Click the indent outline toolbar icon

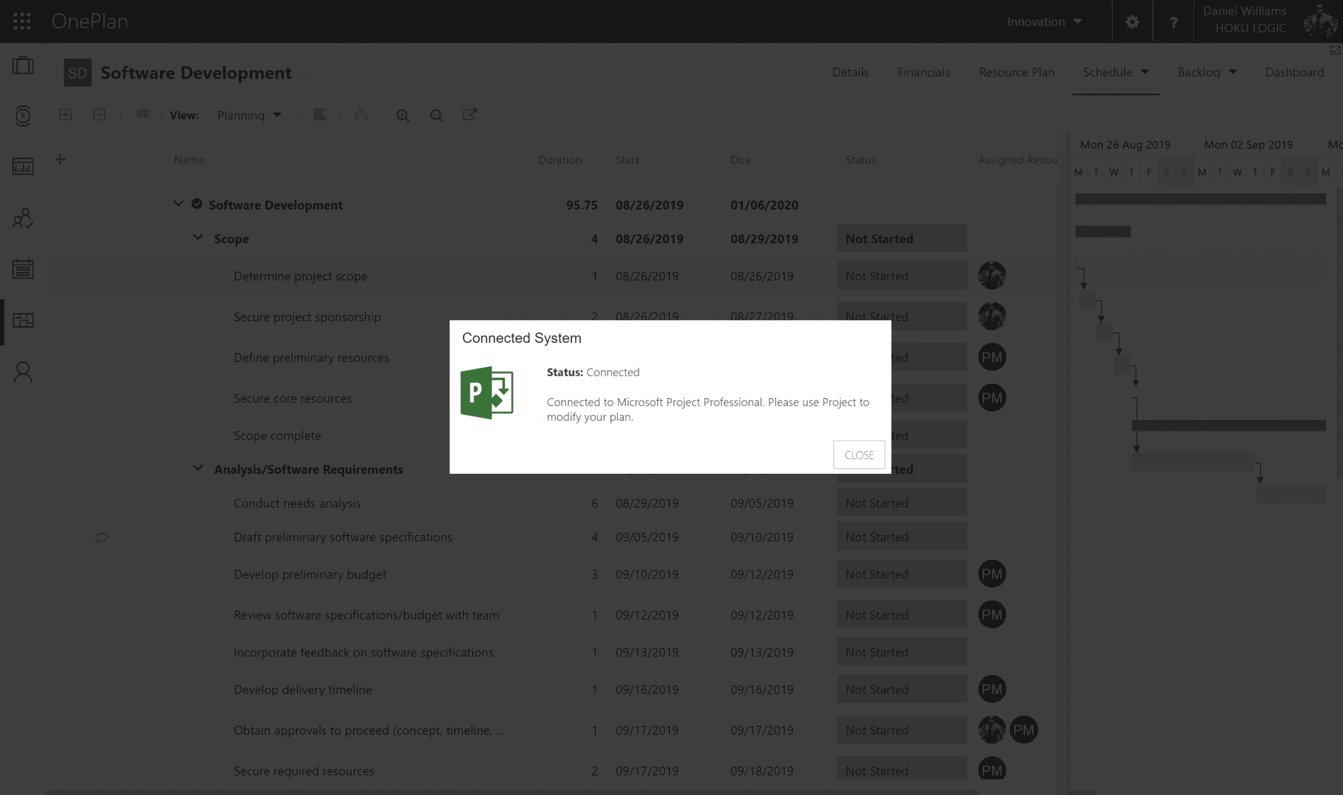point(142,114)
